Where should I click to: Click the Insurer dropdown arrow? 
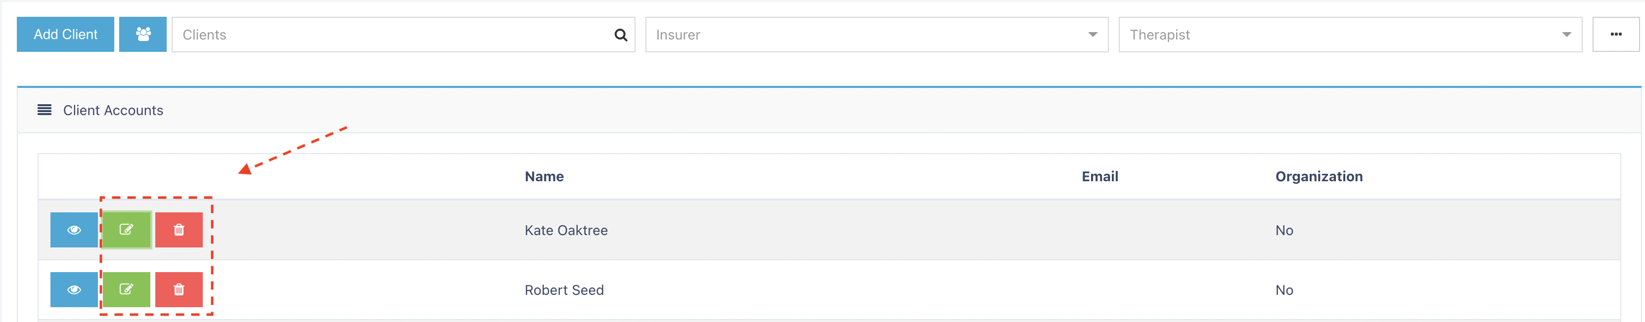(x=1093, y=35)
